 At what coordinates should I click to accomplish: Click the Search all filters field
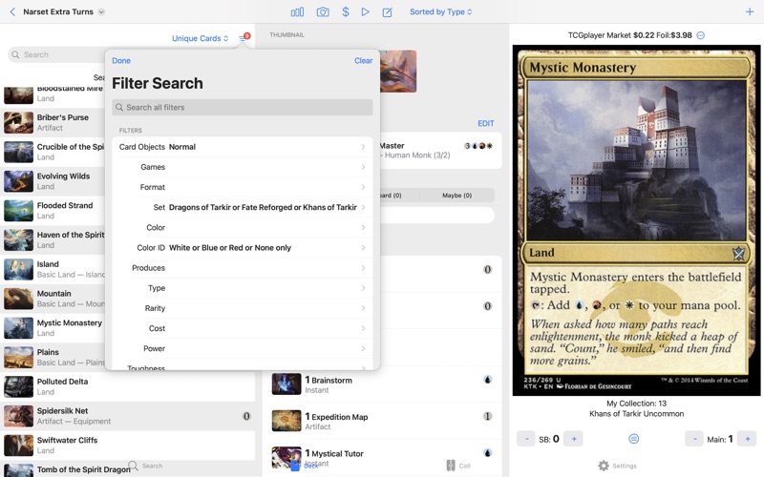[x=243, y=107]
